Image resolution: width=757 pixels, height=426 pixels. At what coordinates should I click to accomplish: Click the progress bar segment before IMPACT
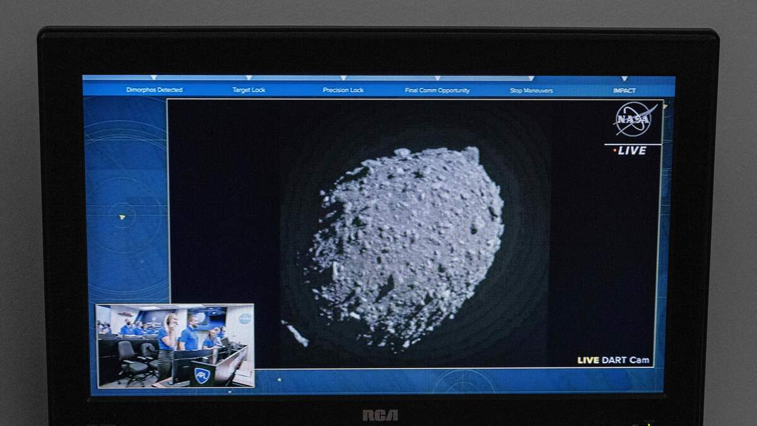(x=577, y=78)
